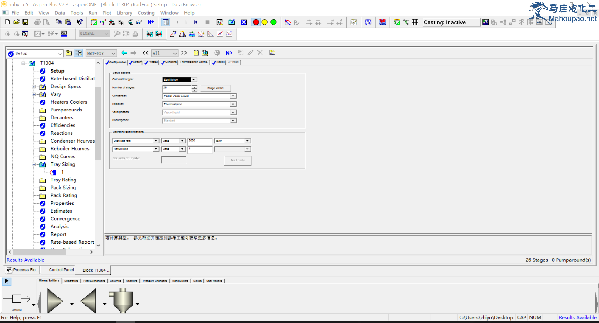The height and width of the screenshot is (323, 599).
Task: Open the Calculation type dropdown
Action: (x=194, y=80)
